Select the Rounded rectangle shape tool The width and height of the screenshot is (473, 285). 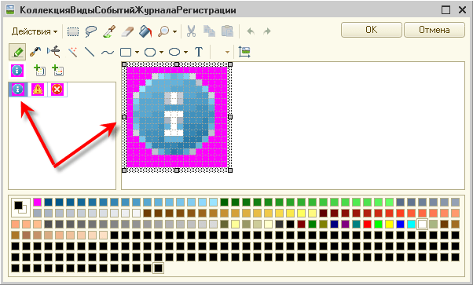pos(150,52)
